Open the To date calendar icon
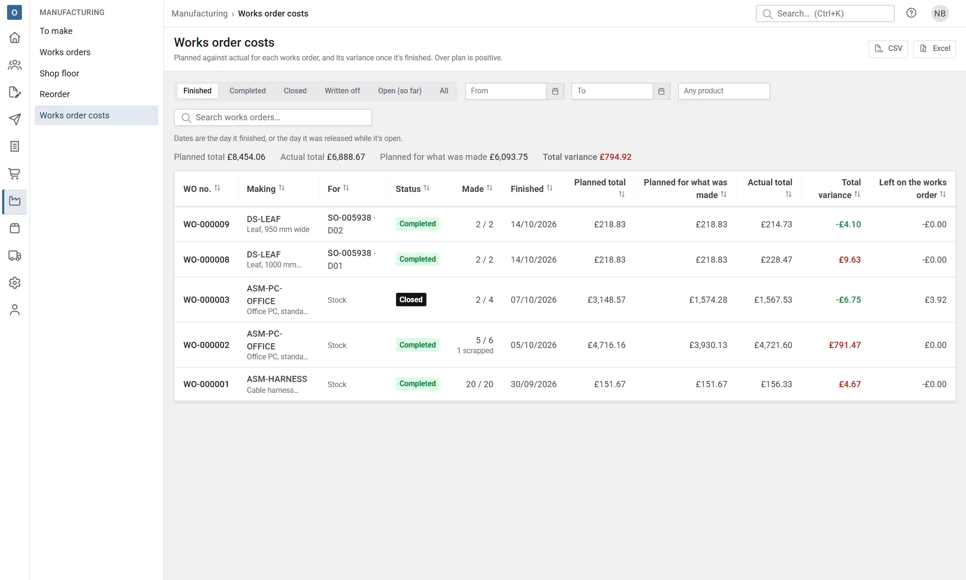The image size is (966, 580). pos(661,91)
